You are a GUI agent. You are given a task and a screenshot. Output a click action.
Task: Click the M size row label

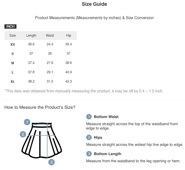click(x=13, y=63)
